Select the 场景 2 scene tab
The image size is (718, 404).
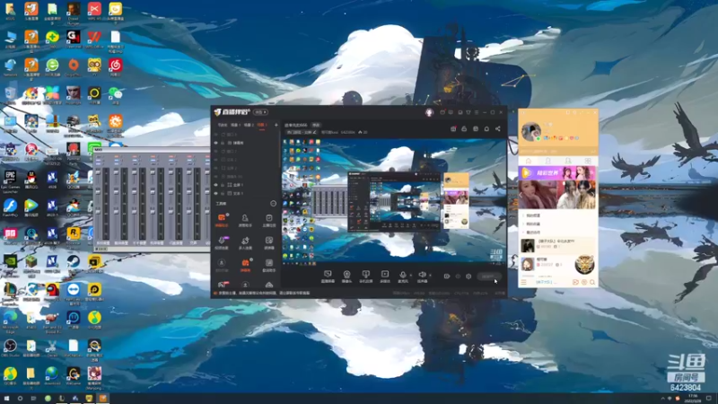[249, 125]
